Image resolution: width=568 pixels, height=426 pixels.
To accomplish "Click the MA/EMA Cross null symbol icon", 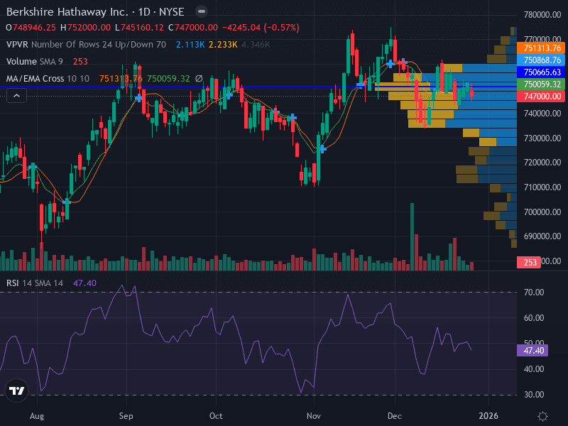I will 199,79.
